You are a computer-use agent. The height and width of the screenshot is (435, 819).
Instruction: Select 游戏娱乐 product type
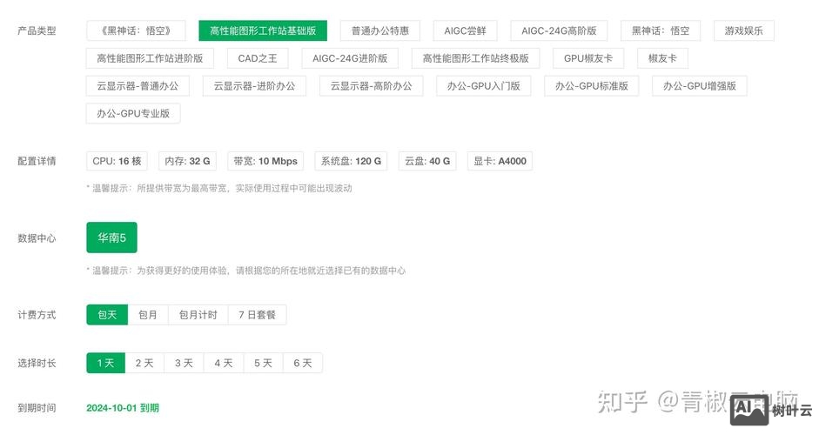[x=743, y=31]
